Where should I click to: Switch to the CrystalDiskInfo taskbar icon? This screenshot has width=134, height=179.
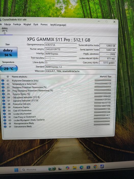(102, 166)
